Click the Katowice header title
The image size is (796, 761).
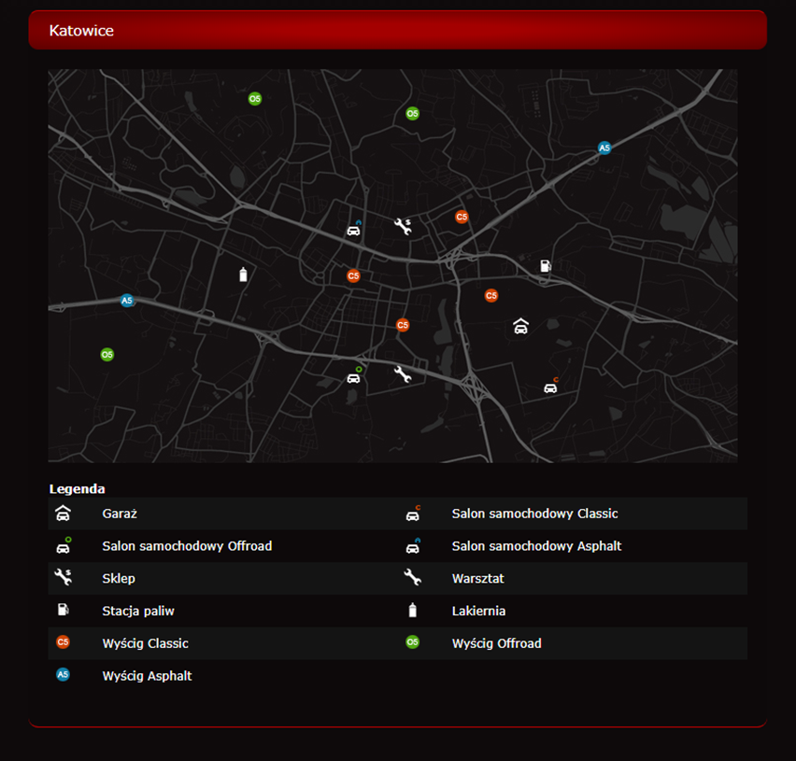[x=81, y=31]
